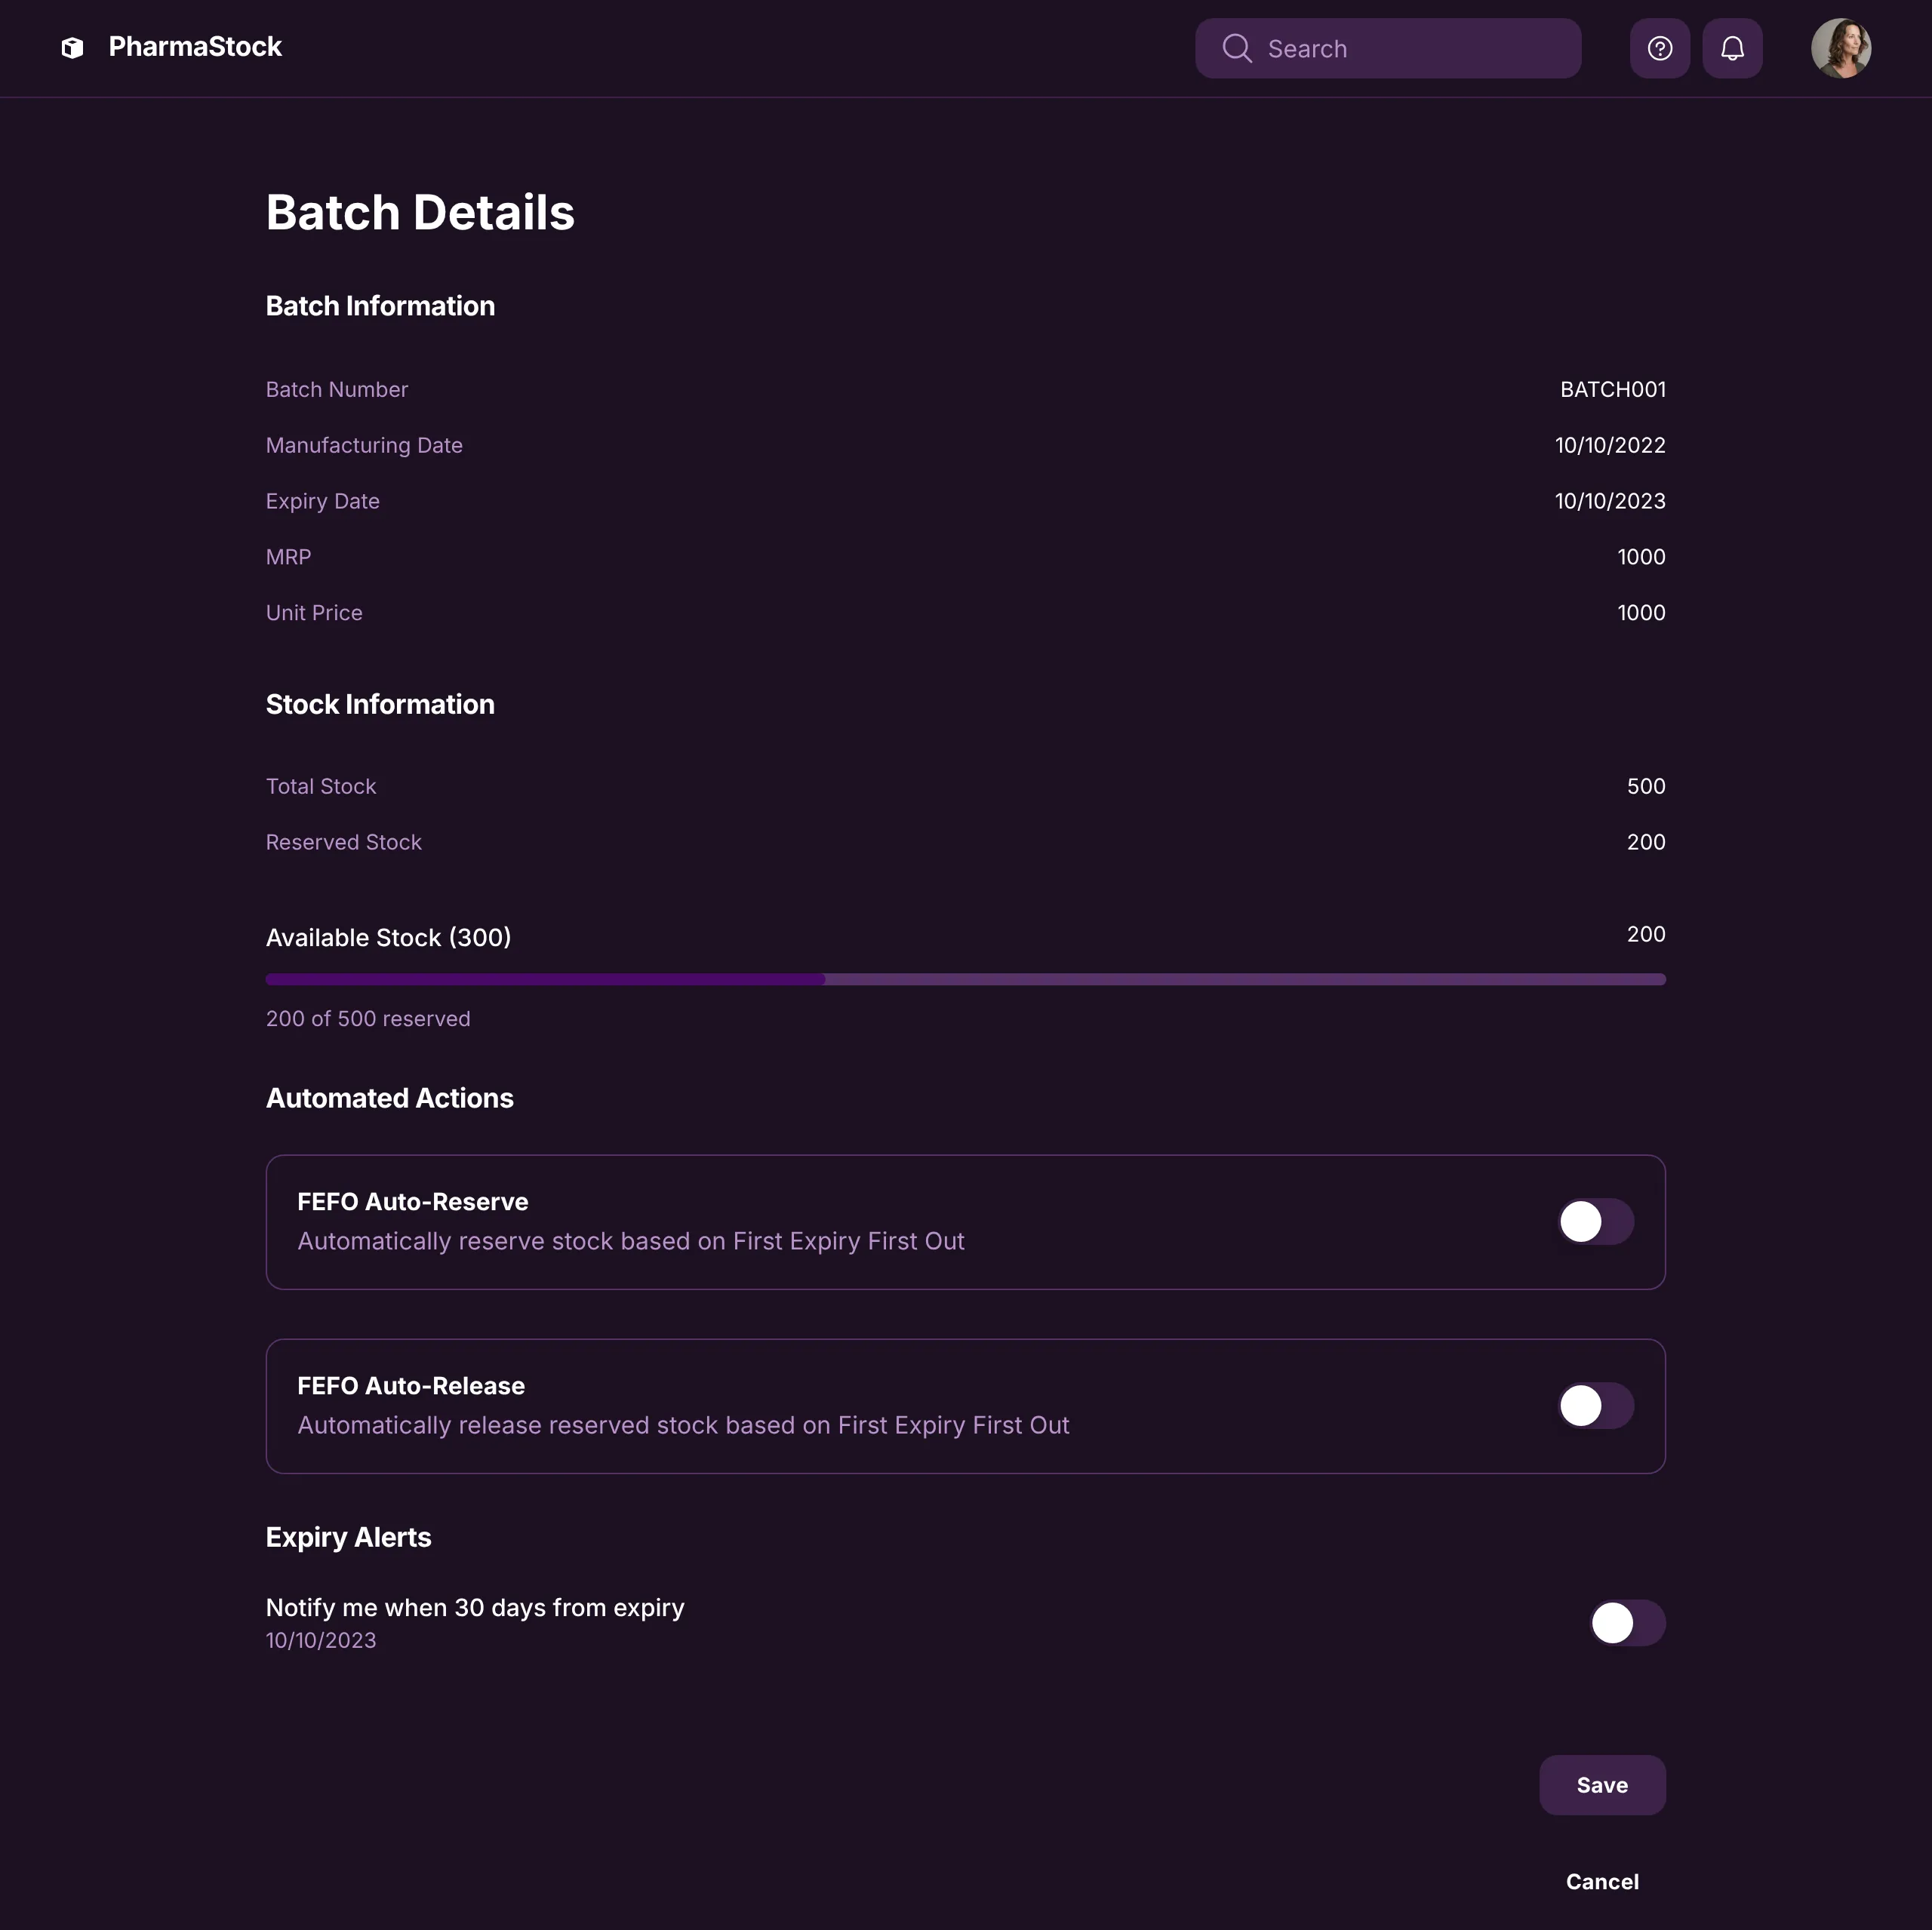This screenshot has width=1932, height=1930.
Task: Open help via question mark icon
Action: tap(1660, 49)
